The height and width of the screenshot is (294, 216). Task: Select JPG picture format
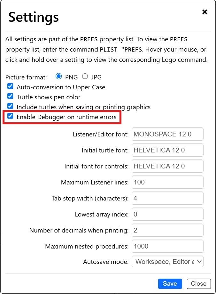click(85, 77)
